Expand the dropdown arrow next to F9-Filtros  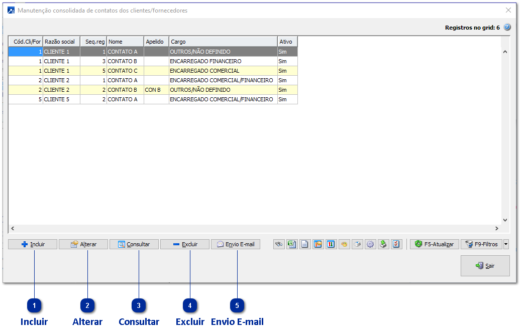(506, 244)
